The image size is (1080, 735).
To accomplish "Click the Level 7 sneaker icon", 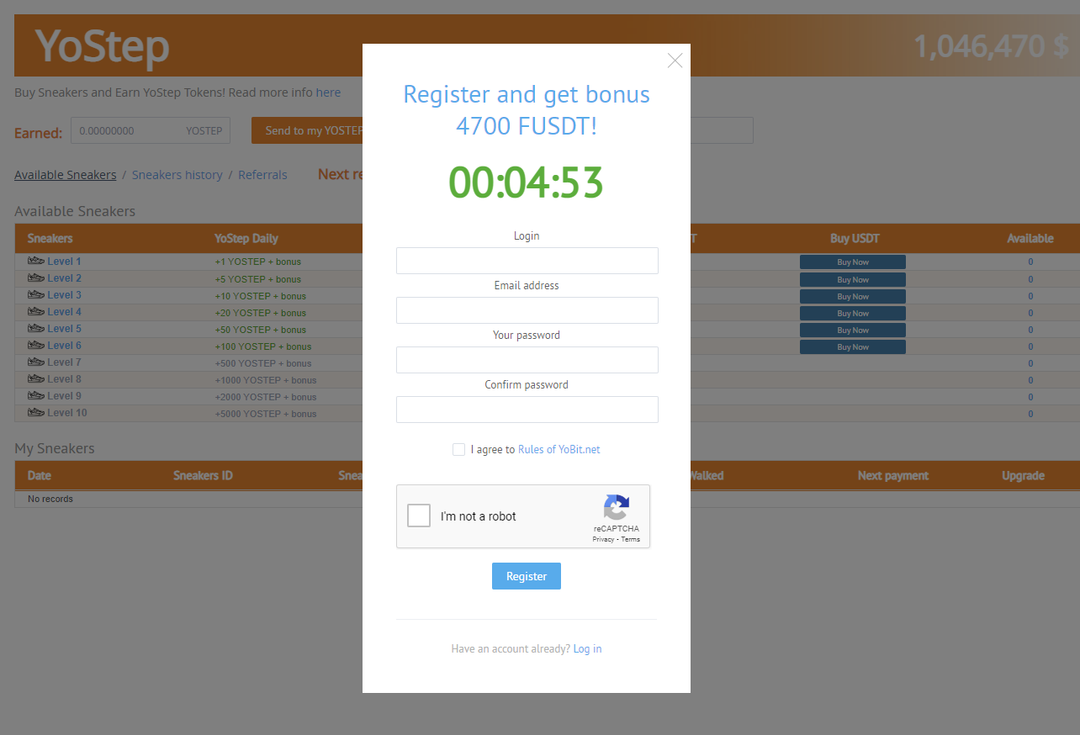I will pyautogui.click(x=36, y=362).
